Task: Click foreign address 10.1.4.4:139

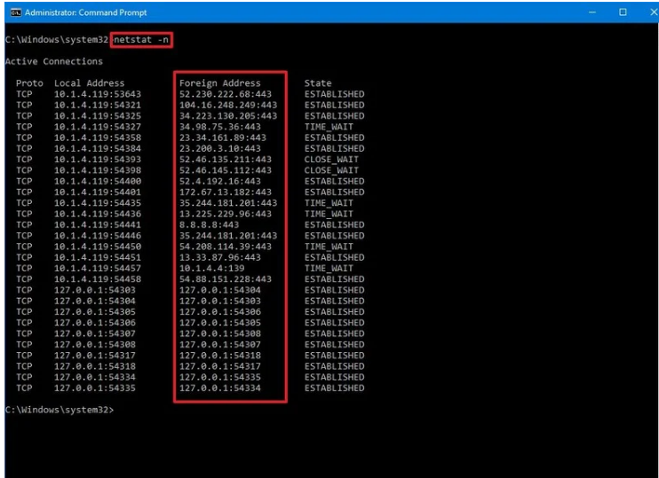Action: 211,269
